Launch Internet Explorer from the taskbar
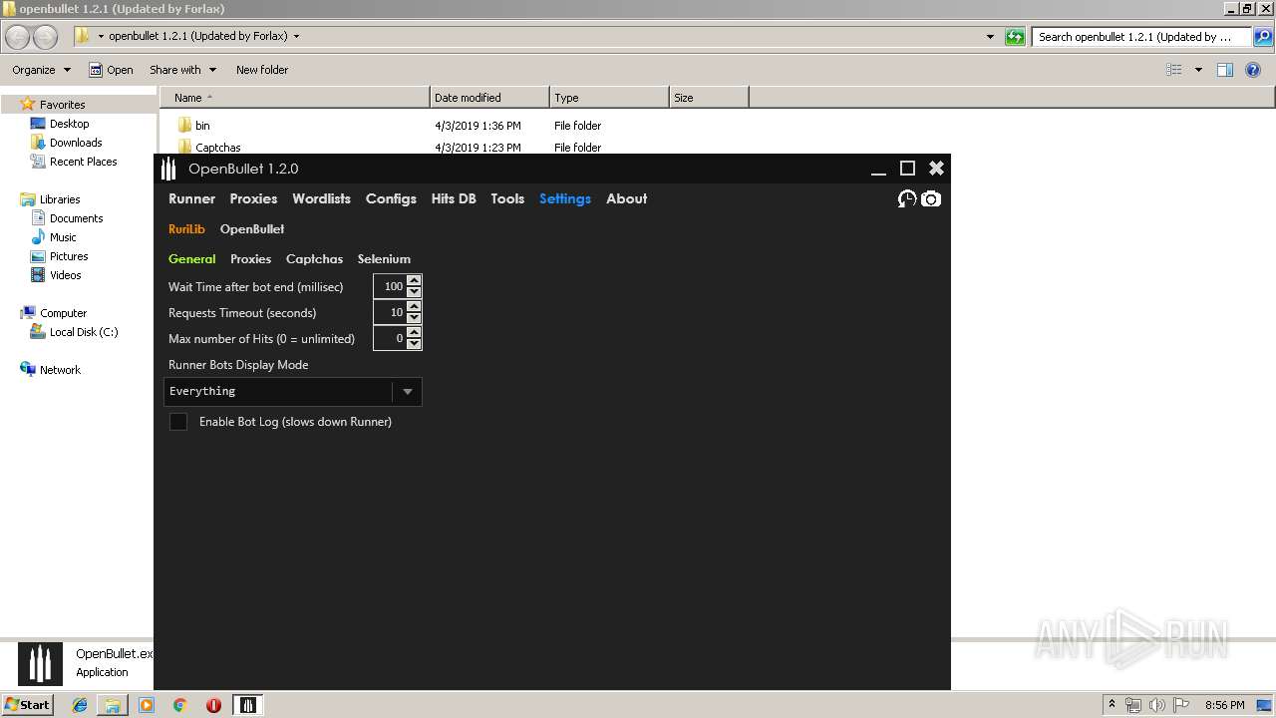 [80, 705]
